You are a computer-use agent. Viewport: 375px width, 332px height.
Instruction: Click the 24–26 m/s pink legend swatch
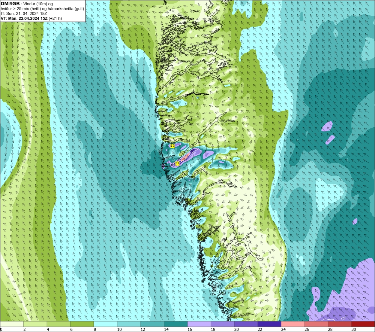click(293, 324)
